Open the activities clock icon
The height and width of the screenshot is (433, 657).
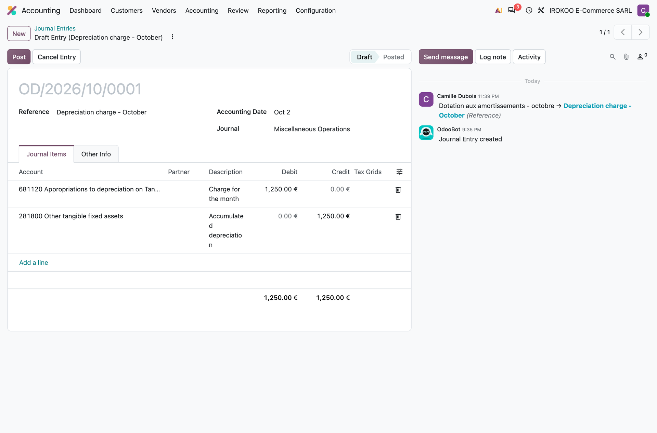click(529, 11)
